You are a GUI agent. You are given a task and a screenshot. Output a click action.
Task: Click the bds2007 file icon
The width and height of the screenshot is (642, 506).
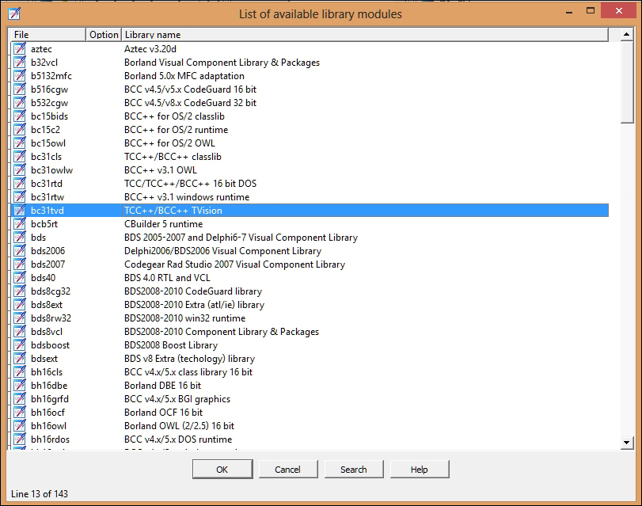19,264
